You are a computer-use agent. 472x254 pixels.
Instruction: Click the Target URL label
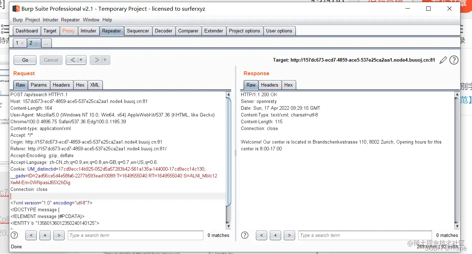click(x=354, y=60)
